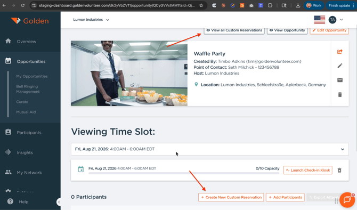Select Bell Ringing Management submenu item
Viewport: 357px width, 210px height.
[28, 89]
